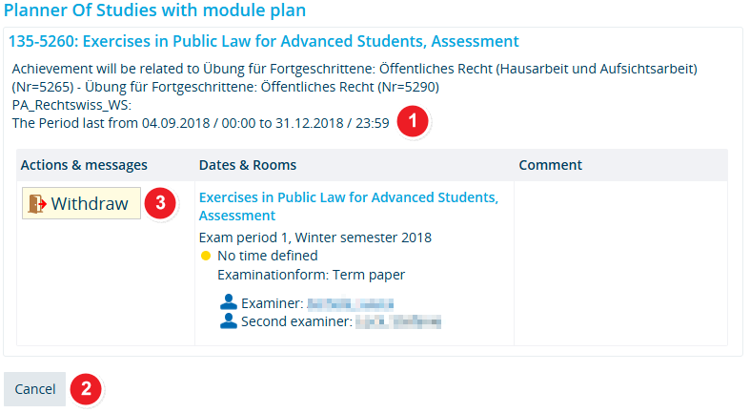Click the Examiner person icon
This screenshot has height=413, width=750.
pyautogui.click(x=229, y=302)
